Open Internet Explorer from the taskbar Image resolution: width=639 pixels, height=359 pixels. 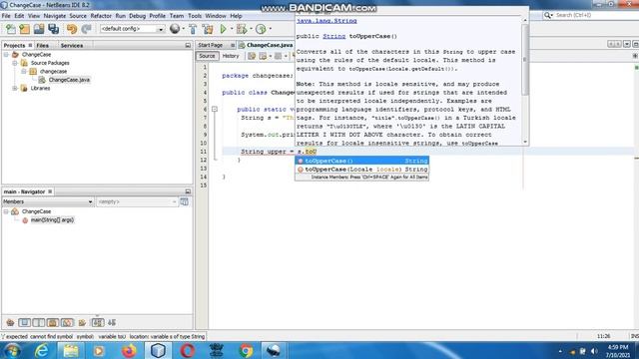point(42,350)
